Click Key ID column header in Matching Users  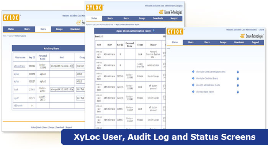tap(32, 57)
